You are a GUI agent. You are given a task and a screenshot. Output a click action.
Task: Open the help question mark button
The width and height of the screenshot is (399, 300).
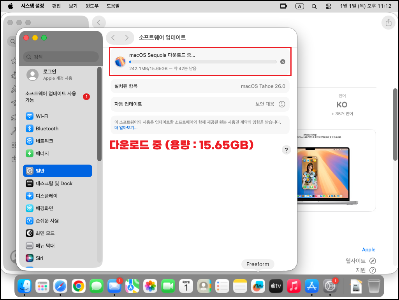(x=286, y=150)
